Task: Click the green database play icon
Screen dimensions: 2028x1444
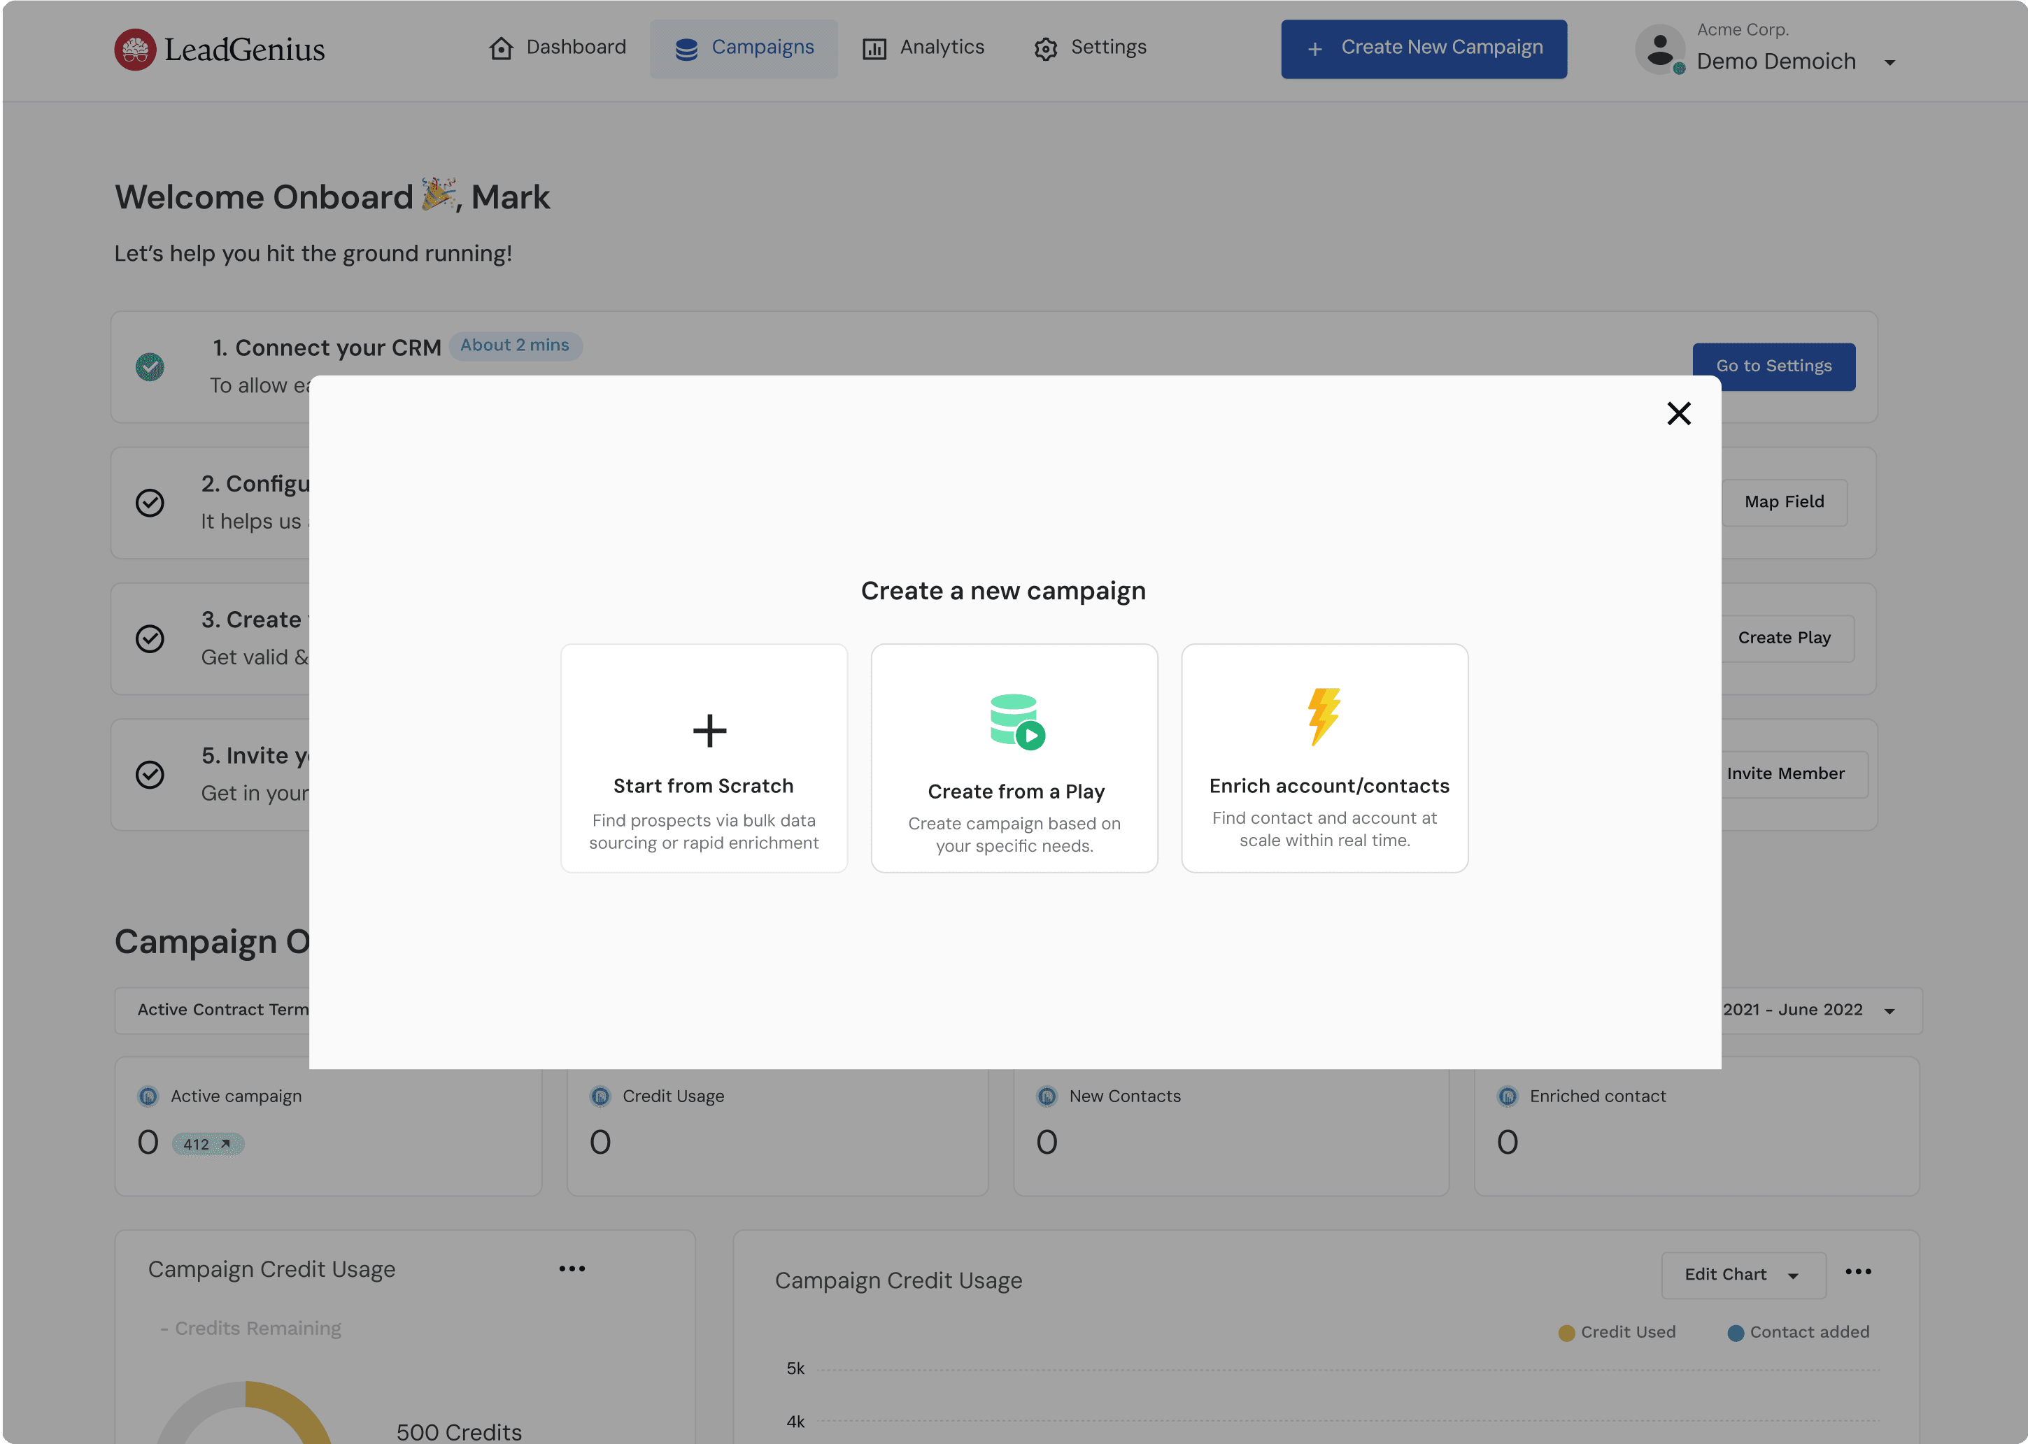Action: coord(1016,721)
